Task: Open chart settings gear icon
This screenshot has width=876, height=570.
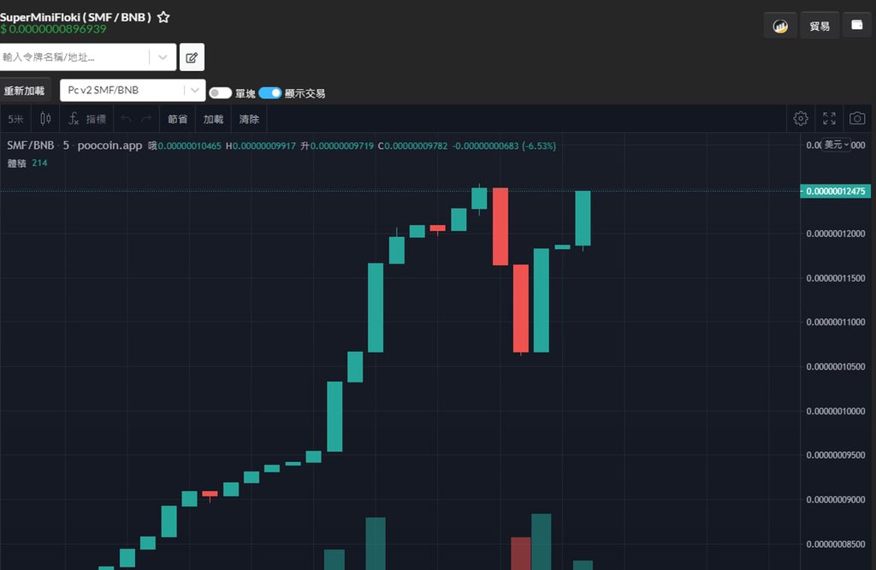Action: 801,118
